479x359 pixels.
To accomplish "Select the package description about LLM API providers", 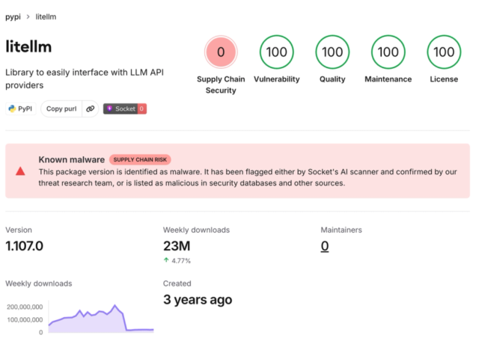I will click(85, 79).
